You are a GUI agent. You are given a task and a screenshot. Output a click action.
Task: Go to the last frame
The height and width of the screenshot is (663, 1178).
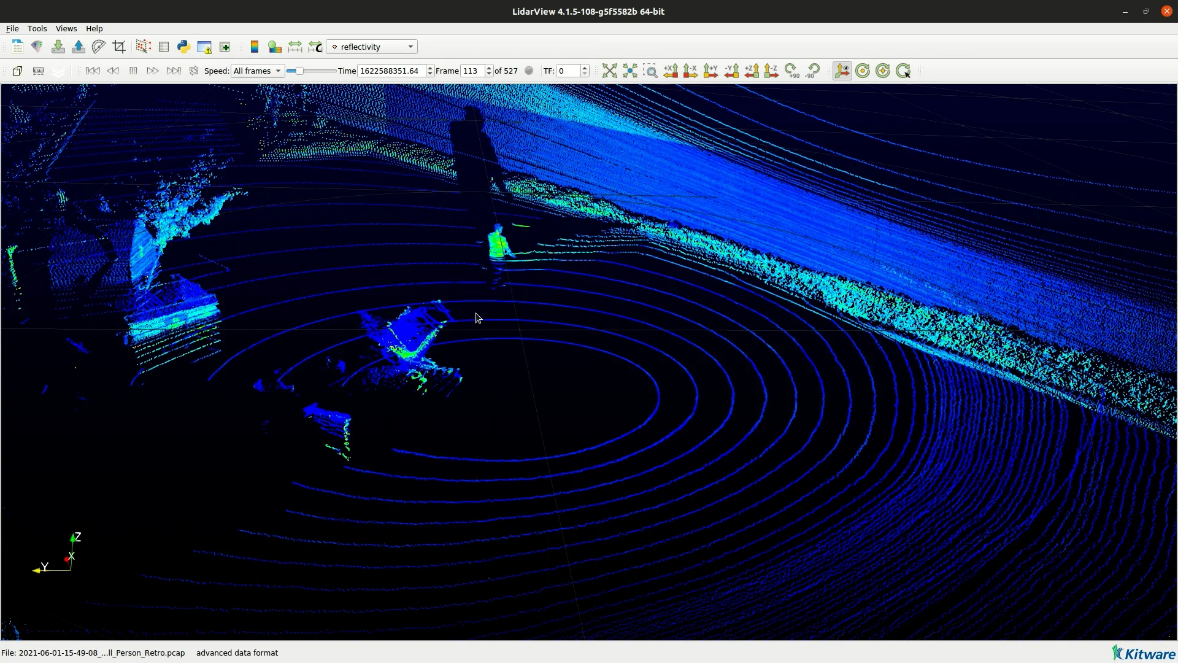(174, 71)
